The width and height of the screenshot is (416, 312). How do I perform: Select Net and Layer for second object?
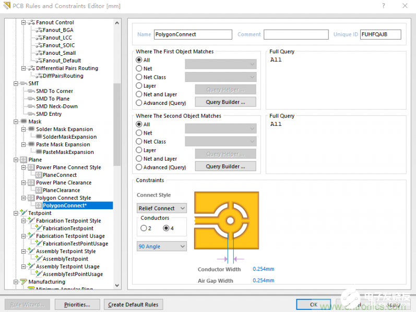click(139, 159)
